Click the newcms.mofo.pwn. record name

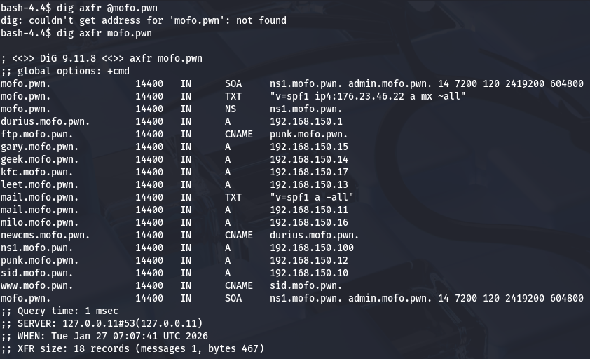click(x=45, y=235)
